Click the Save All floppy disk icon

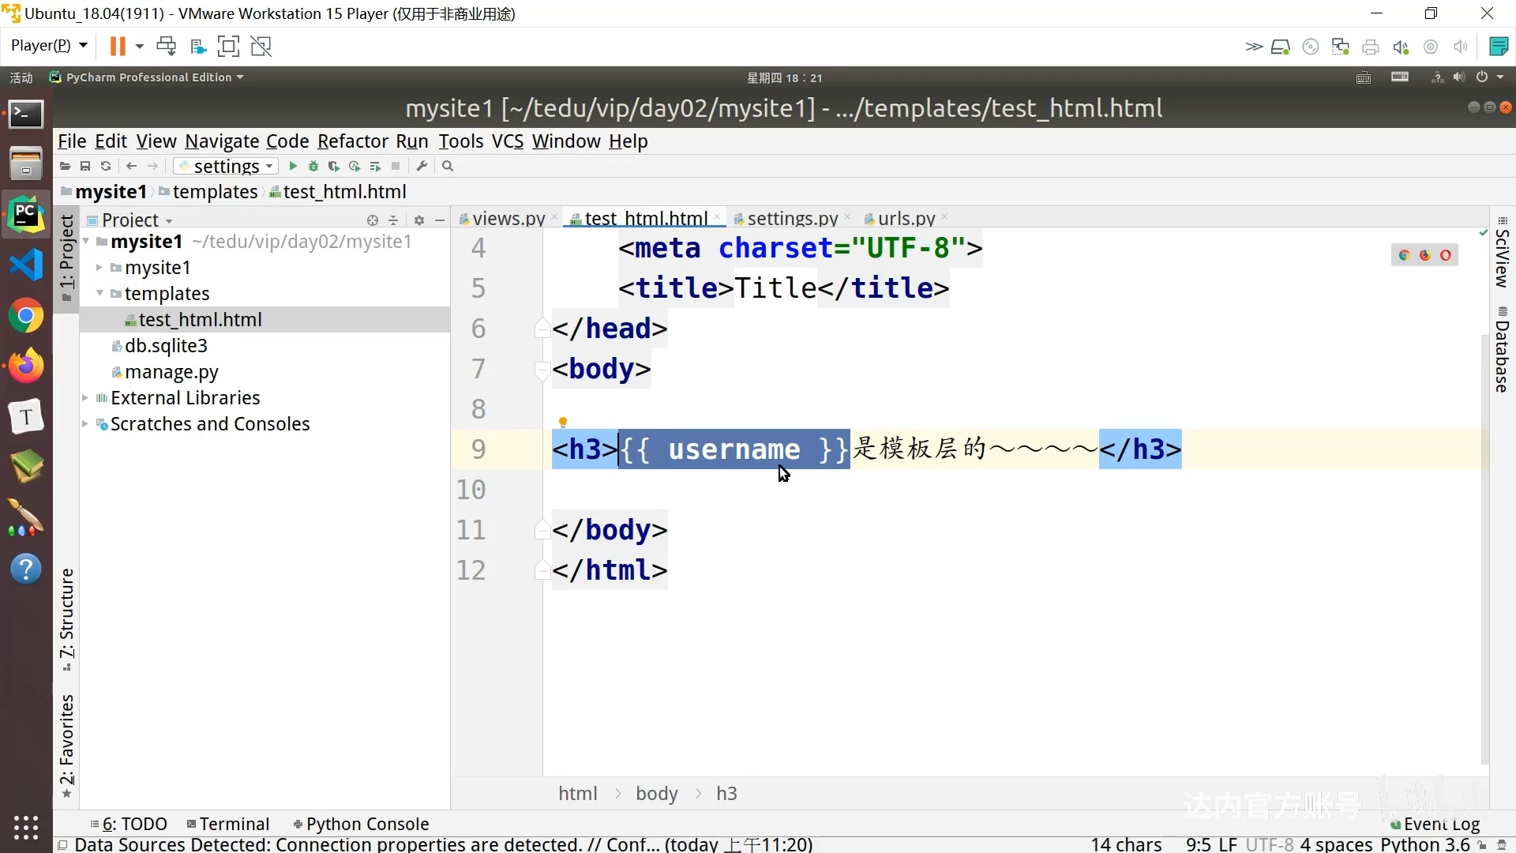point(85,166)
